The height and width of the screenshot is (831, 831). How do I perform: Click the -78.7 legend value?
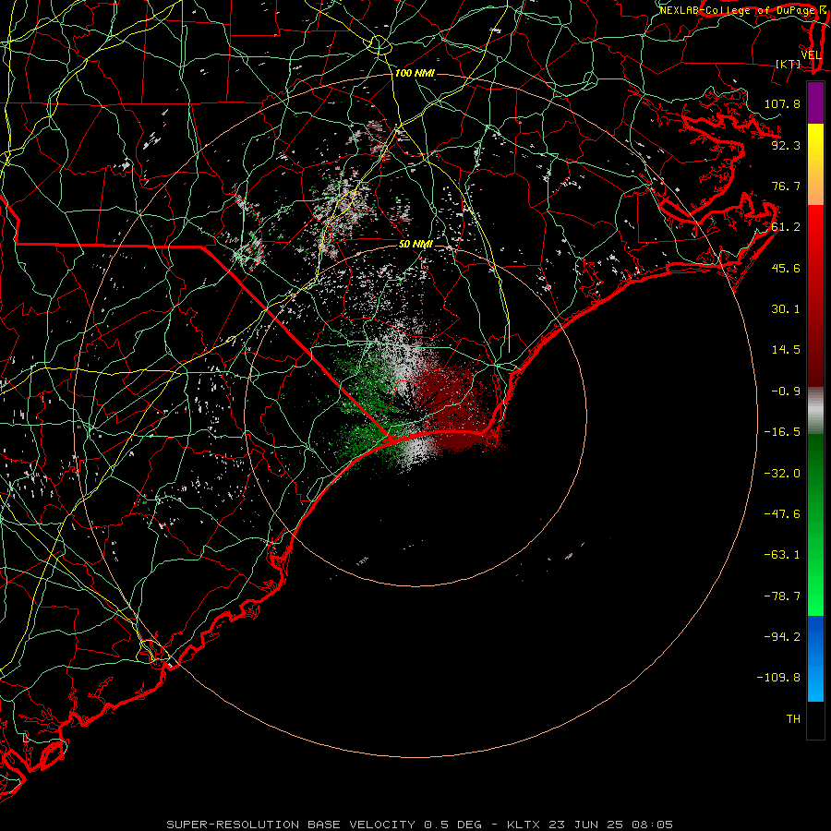(x=782, y=596)
